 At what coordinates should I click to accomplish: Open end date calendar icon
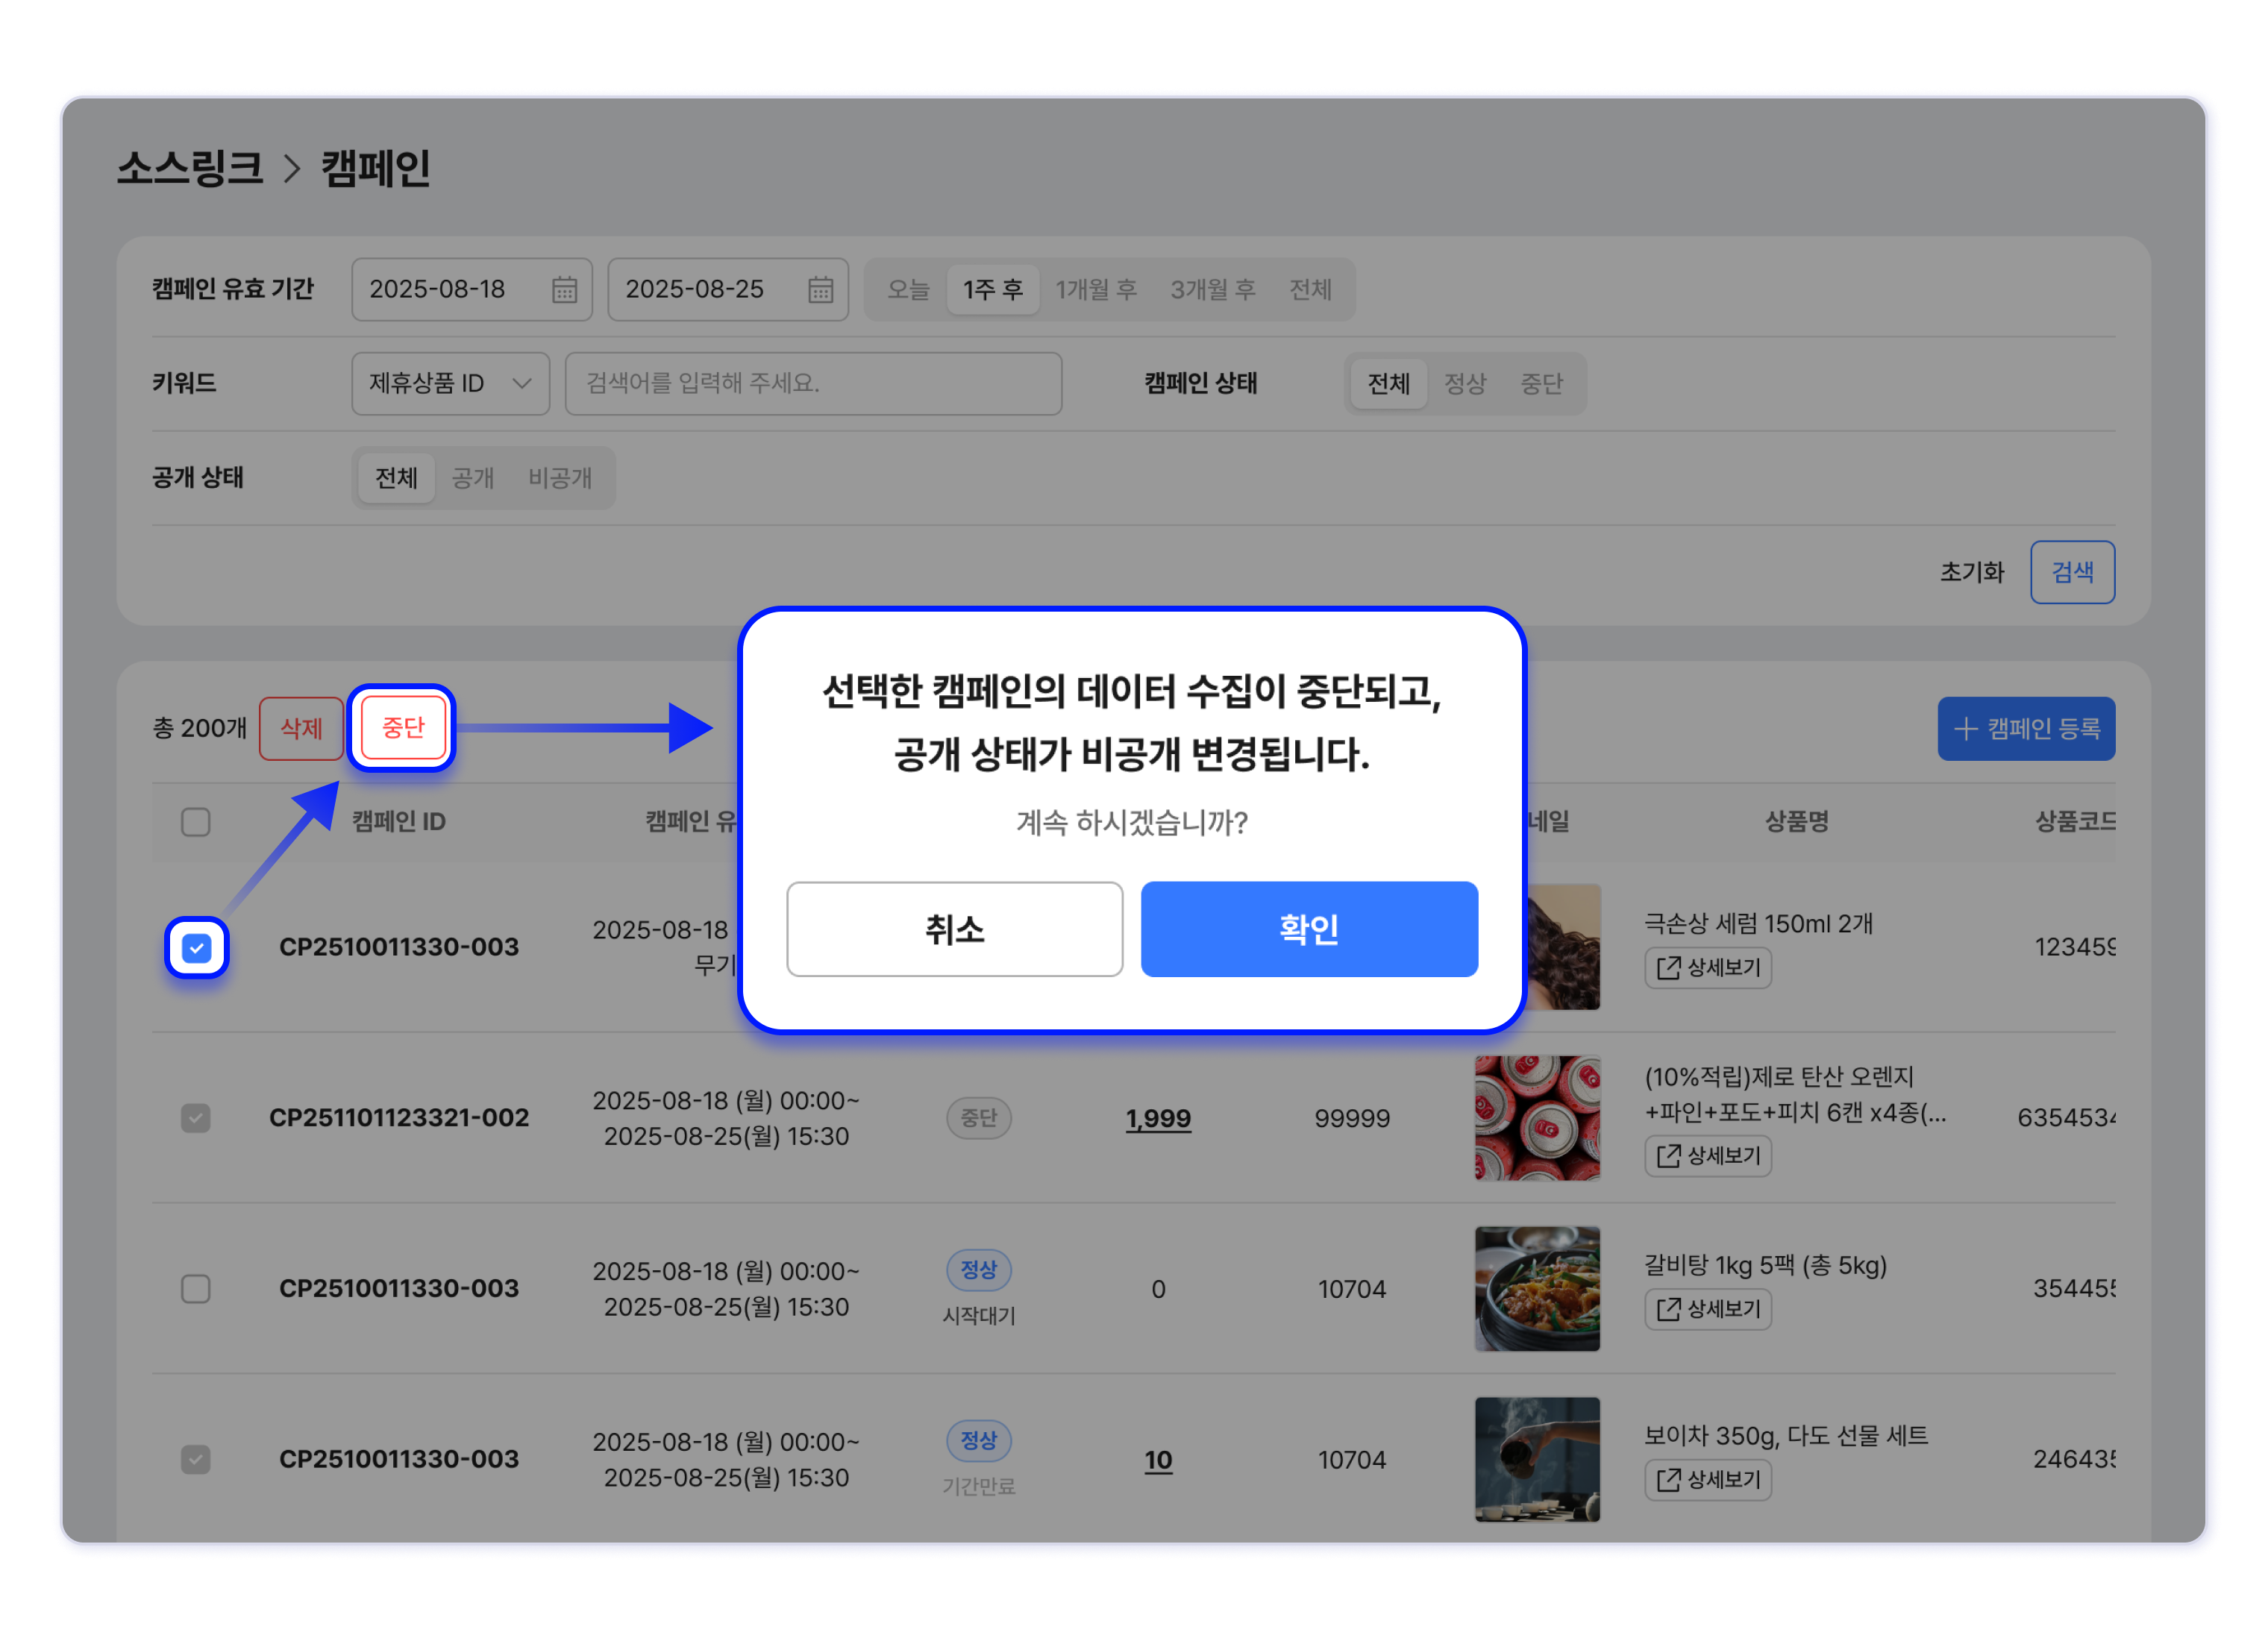coord(820,290)
